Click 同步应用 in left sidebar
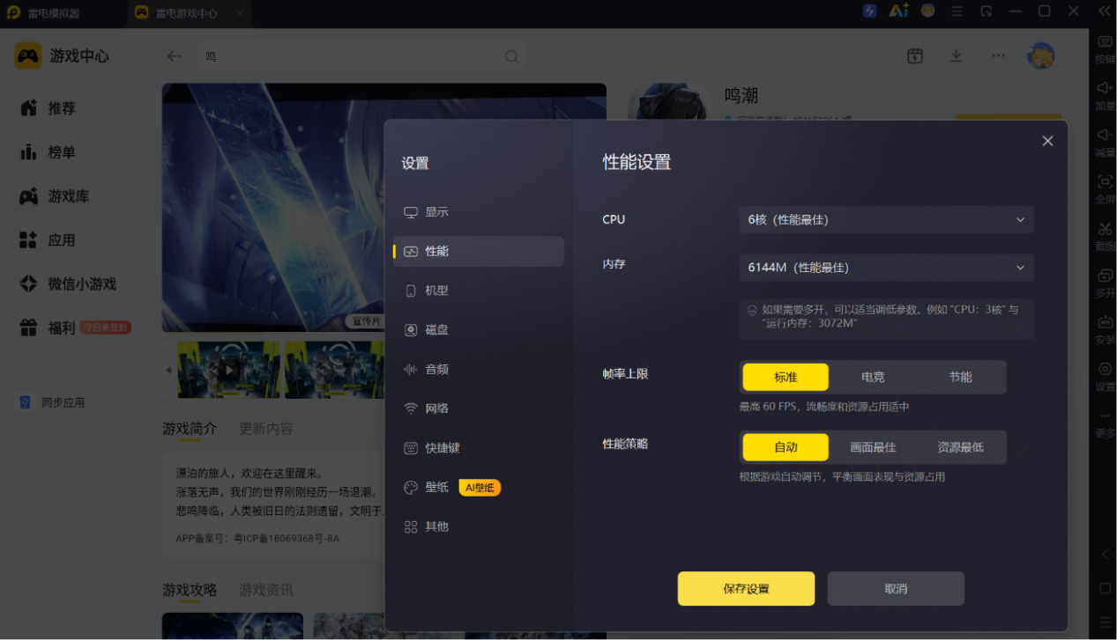The image size is (1117, 640). [53, 402]
